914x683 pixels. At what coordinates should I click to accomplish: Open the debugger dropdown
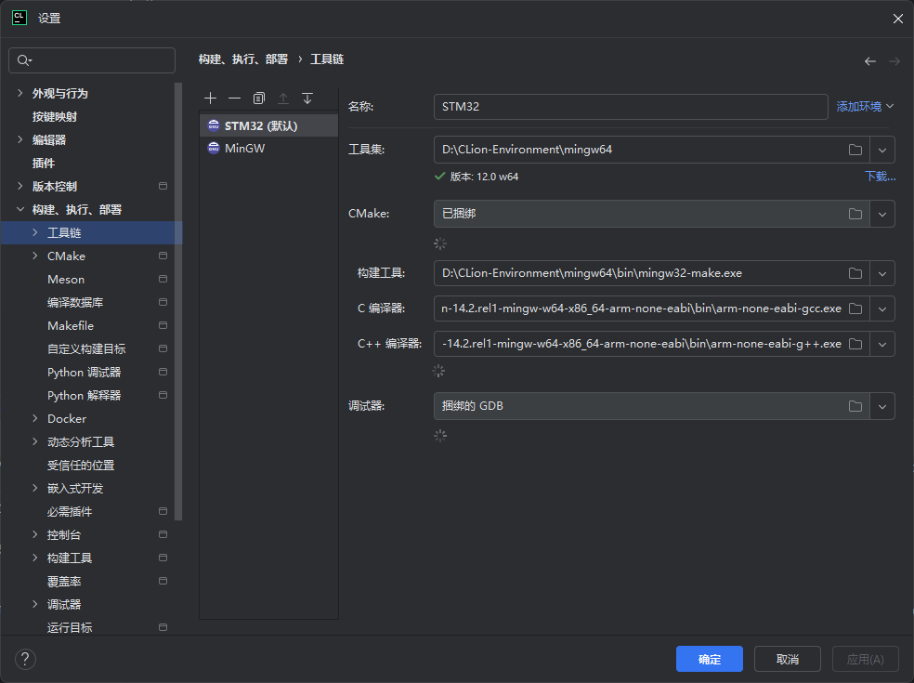882,406
